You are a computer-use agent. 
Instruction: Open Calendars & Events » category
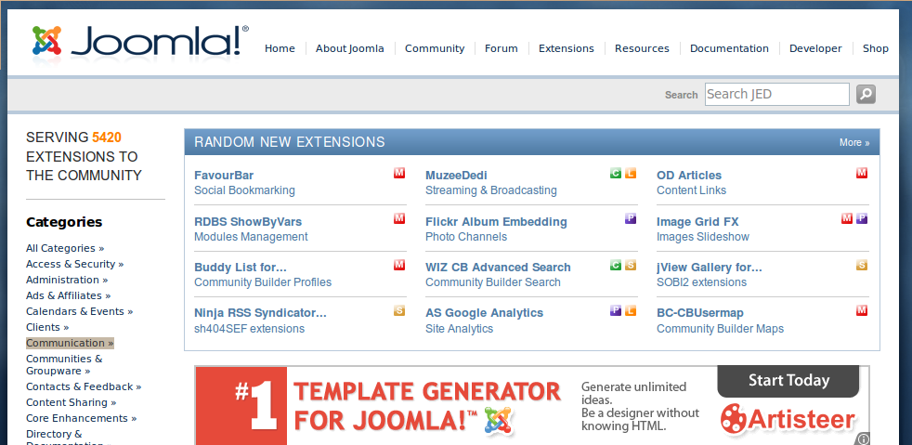pyautogui.click(x=80, y=311)
